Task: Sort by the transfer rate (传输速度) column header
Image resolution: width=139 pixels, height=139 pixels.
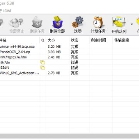Action: coord(126,40)
